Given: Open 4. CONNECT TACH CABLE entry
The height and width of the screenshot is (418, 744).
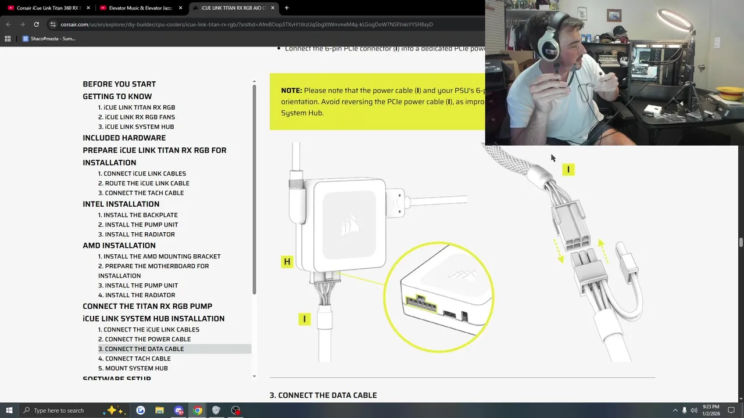Looking at the screenshot, I should click(134, 359).
